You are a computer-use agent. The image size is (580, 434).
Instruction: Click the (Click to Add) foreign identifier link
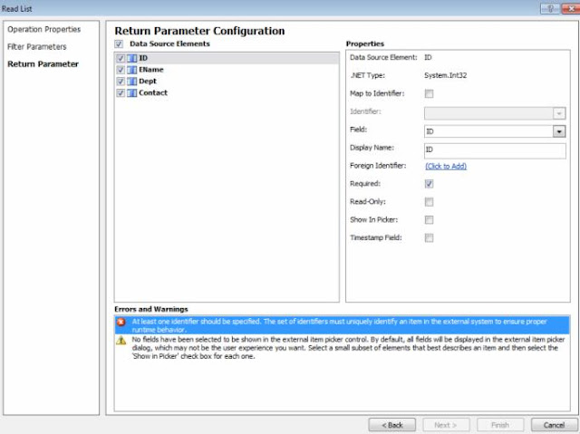point(446,167)
